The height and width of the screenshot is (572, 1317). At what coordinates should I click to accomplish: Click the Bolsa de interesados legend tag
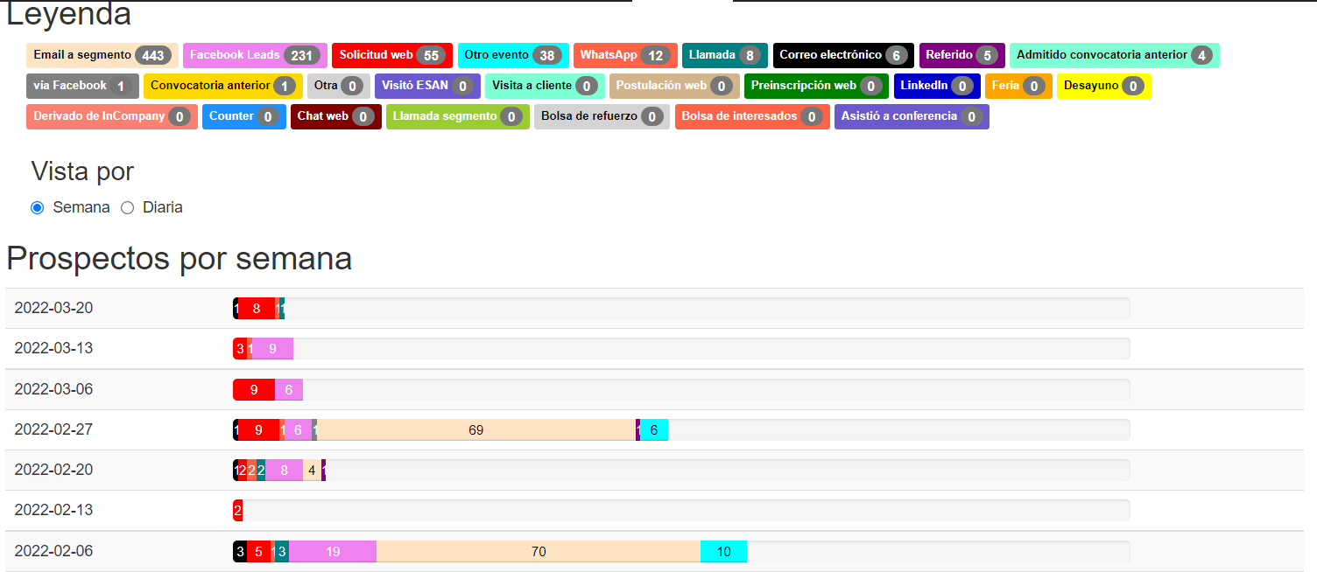(752, 116)
